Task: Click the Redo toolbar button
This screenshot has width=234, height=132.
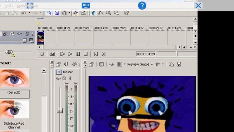Action: pyautogui.click(x=35, y=13)
